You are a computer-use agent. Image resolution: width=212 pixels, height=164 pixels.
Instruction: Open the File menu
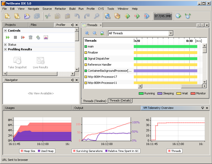coord(4,9)
